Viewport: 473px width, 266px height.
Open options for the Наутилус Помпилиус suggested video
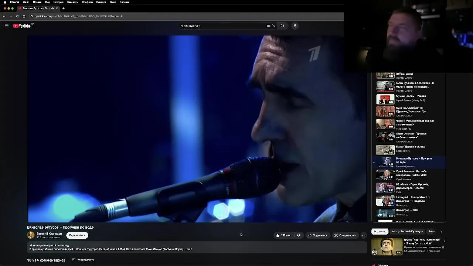[x=444, y=240]
